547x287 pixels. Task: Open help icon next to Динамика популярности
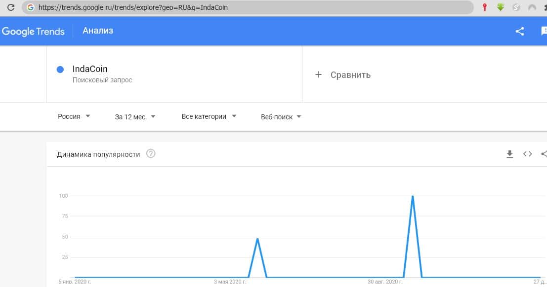pyautogui.click(x=151, y=153)
